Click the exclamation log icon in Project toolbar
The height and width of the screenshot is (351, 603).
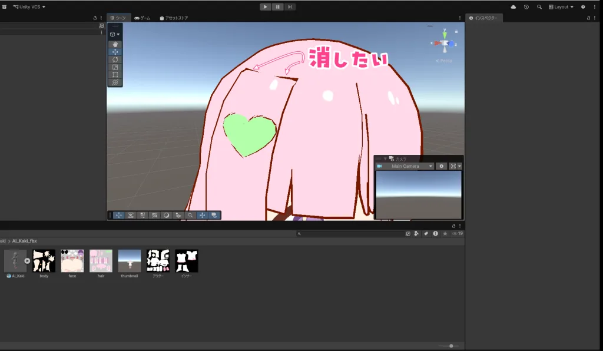click(x=435, y=233)
